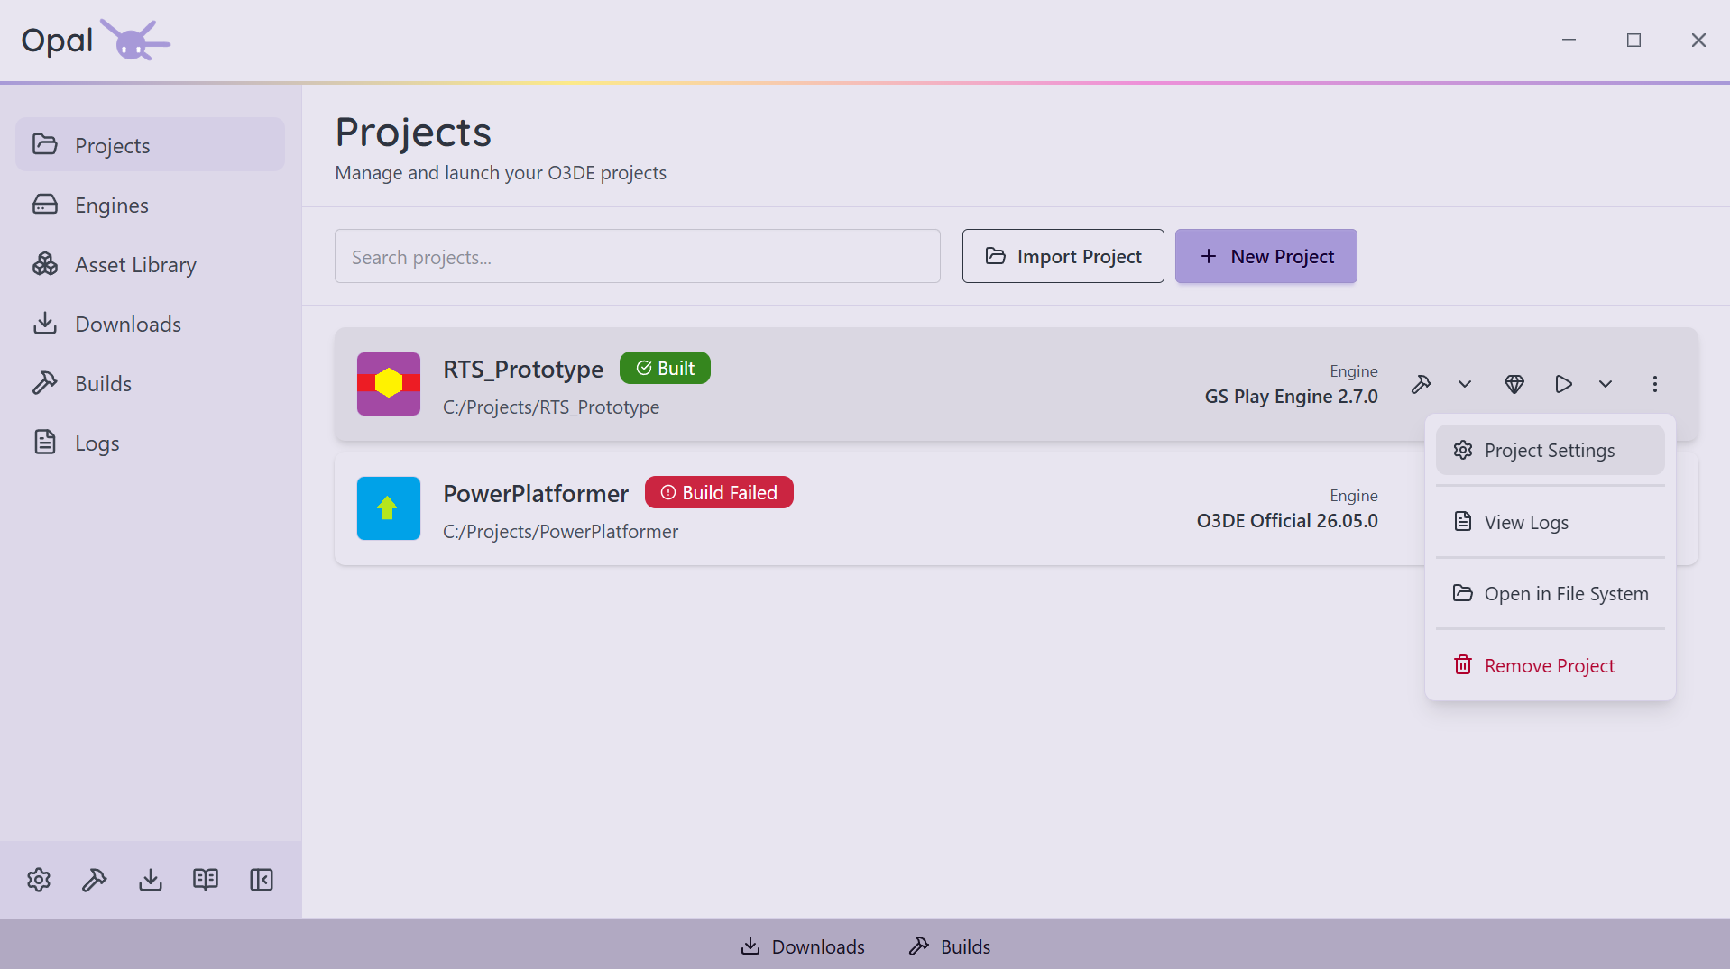The image size is (1730, 969).
Task: Click Import Project button
Action: point(1063,256)
